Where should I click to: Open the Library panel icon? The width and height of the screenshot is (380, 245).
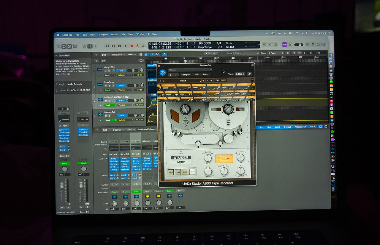pyautogui.click(x=59, y=47)
